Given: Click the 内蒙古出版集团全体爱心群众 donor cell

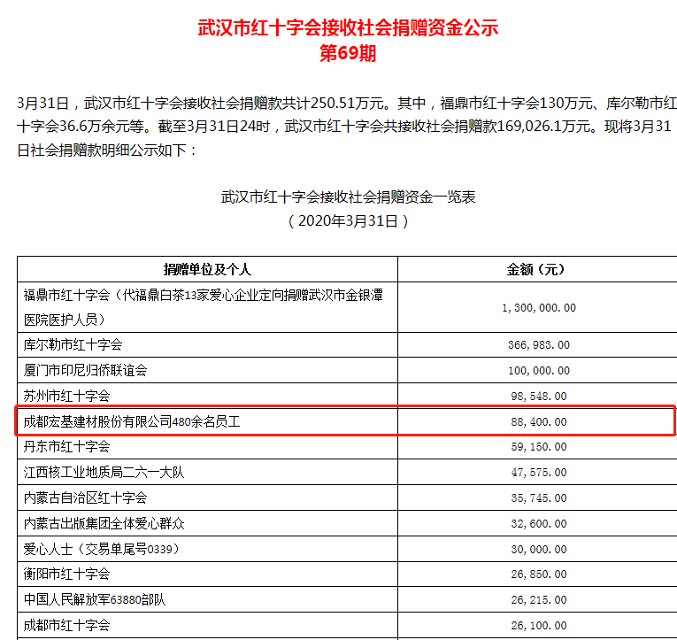Looking at the screenshot, I should pos(104,524).
